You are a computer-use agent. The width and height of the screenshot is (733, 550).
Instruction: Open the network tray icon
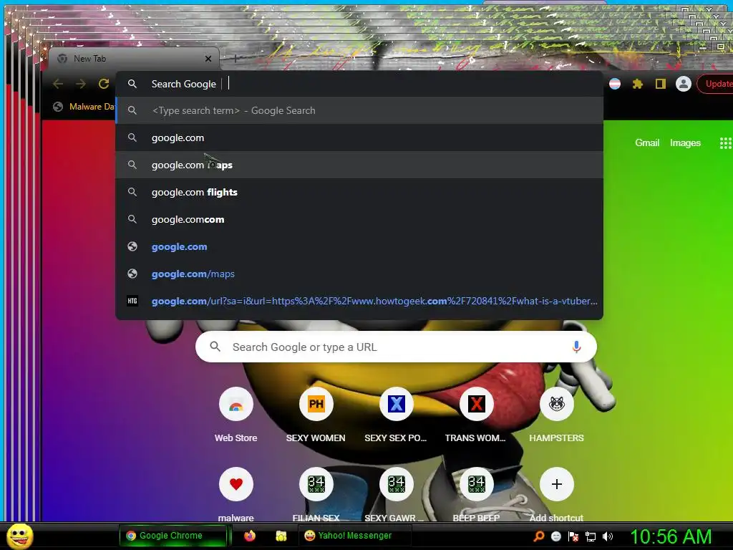[591, 536]
